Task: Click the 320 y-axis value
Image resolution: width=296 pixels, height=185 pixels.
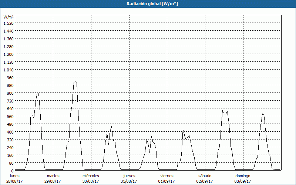Action: click(10, 140)
